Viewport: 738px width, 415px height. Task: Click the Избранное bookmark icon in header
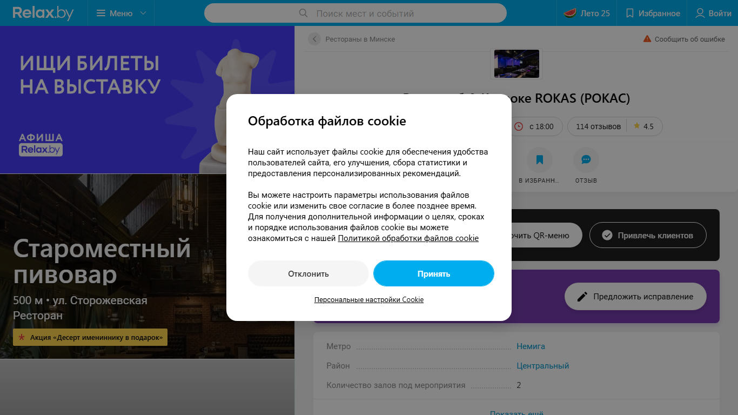pos(629,13)
